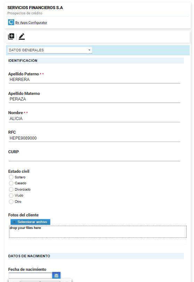Click the Apellido Paterno field with HERRERA

click(94, 80)
